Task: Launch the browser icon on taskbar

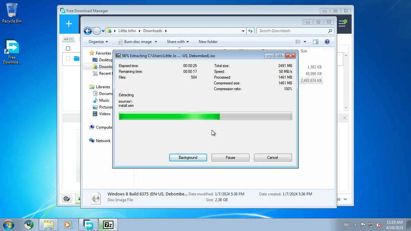Action: coord(29,225)
